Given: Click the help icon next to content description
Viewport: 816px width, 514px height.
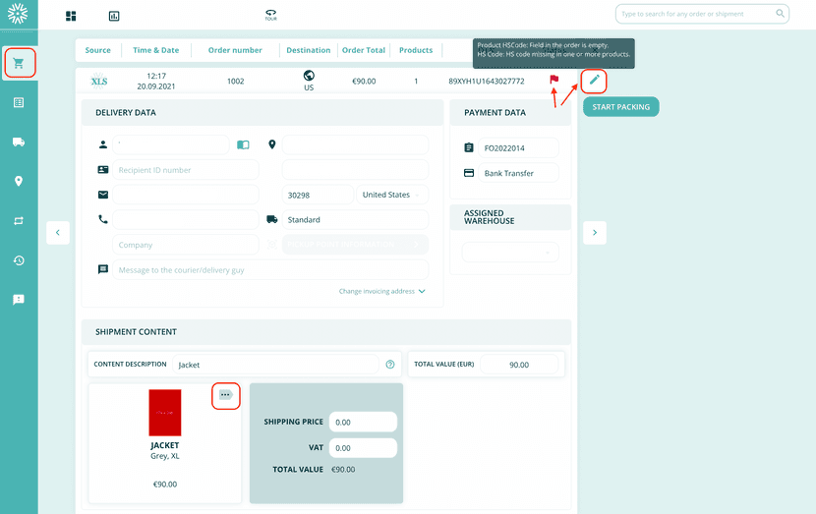Looking at the screenshot, I should pos(390,365).
